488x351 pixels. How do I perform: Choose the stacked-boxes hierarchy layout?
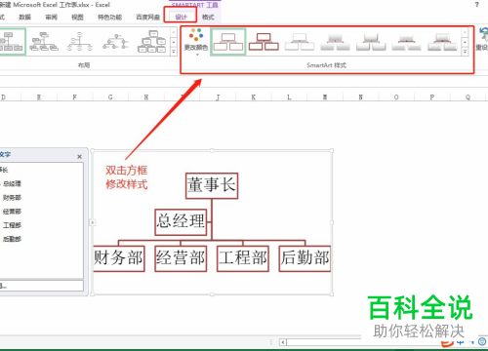152,42
